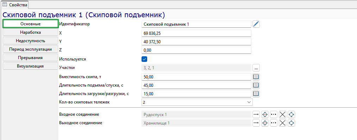Select the Свойства panel tab
This screenshot has width=357, height=140.
15,5
